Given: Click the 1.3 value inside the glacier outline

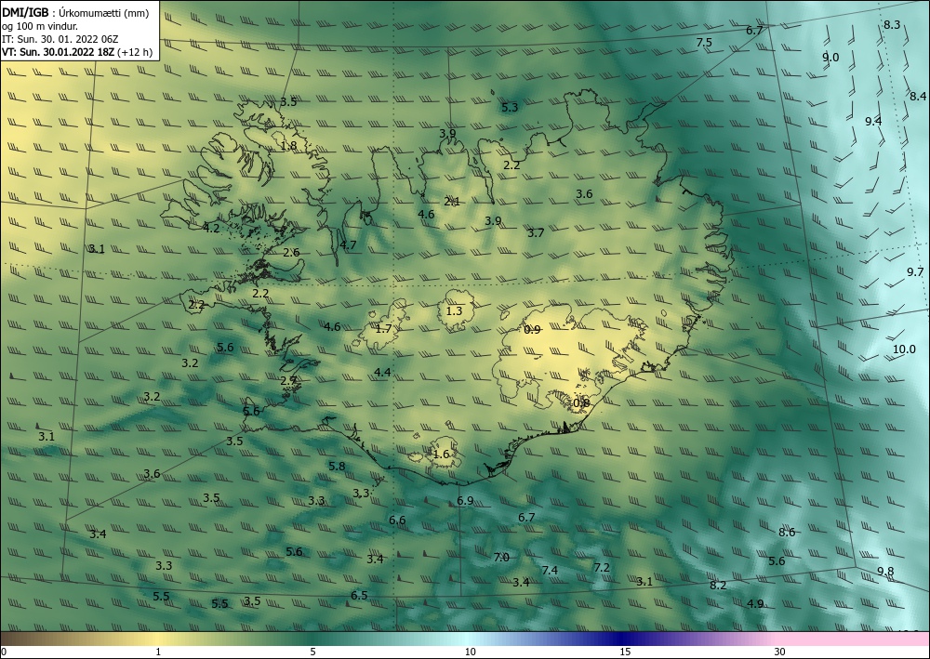Looking at the screenshot, I should click(454, 310).
